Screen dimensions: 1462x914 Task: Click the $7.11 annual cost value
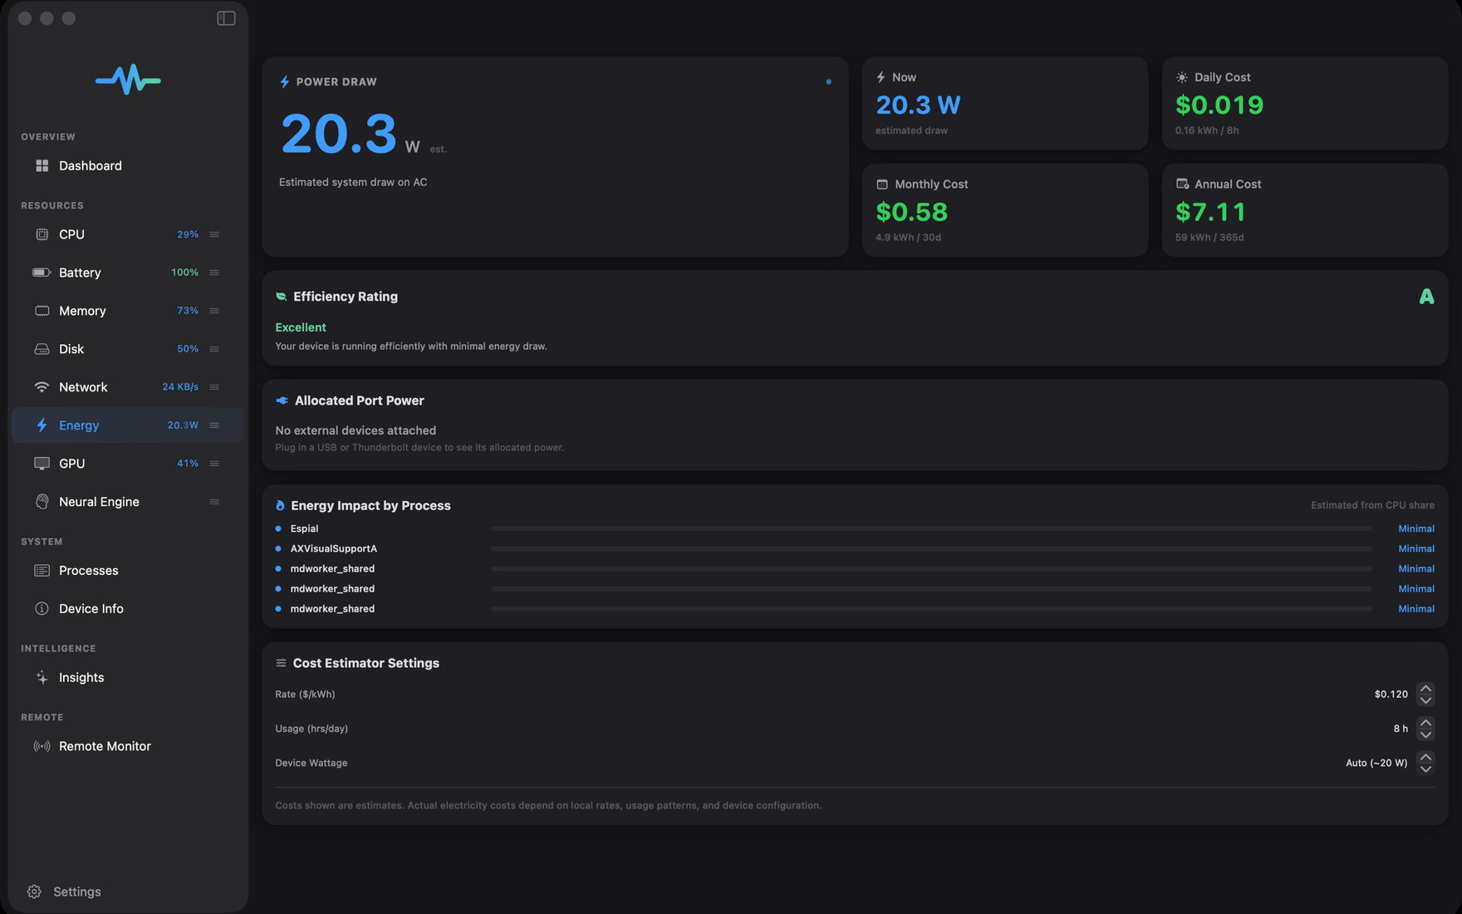coord(1210,213)
